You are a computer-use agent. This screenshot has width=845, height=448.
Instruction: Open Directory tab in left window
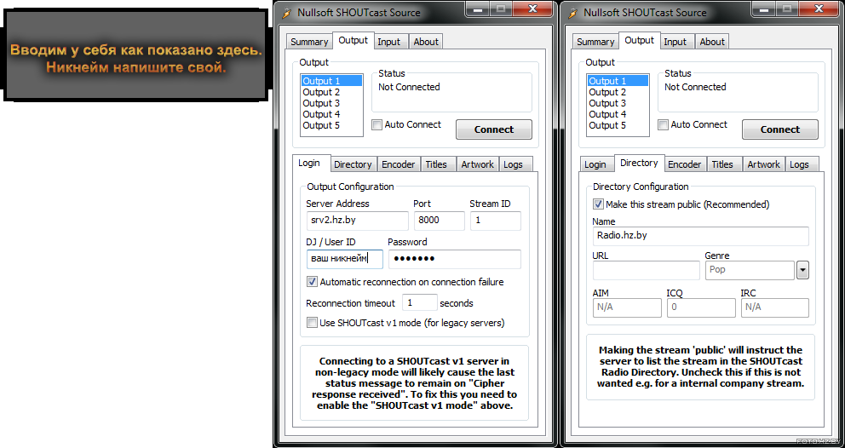pos(353,164)
